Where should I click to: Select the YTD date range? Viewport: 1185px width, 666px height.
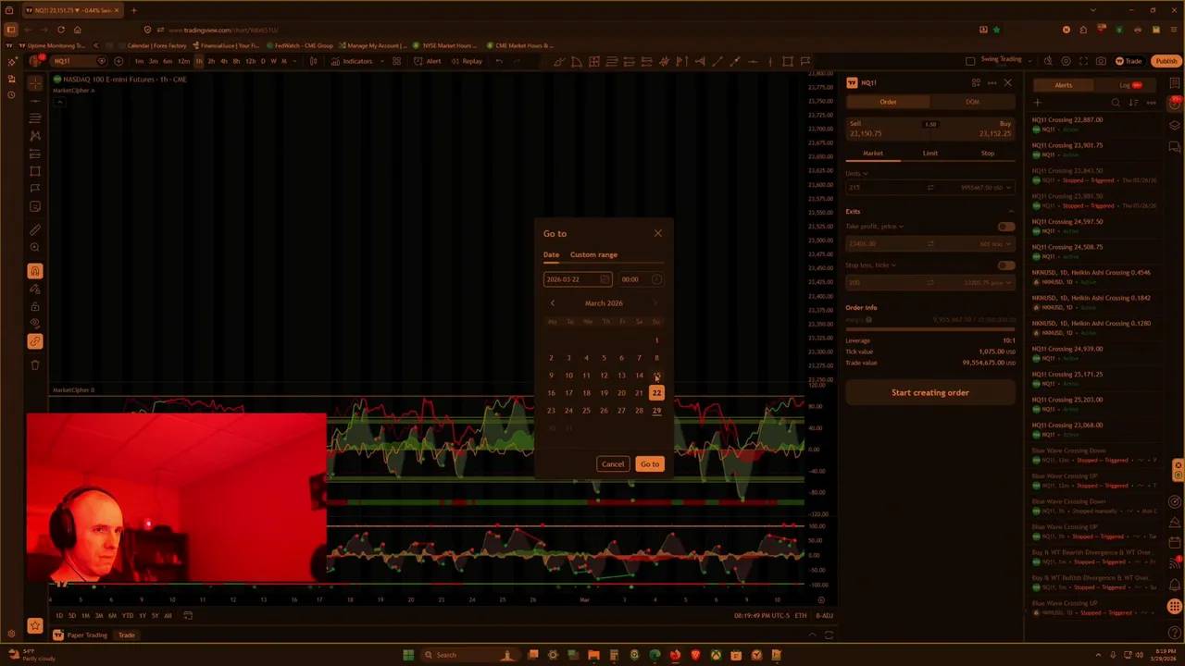pos(127,616)
